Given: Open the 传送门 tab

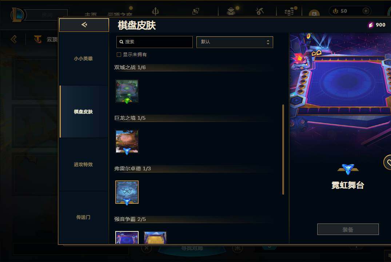Looking at the screenshot, I should click(84, 217).
